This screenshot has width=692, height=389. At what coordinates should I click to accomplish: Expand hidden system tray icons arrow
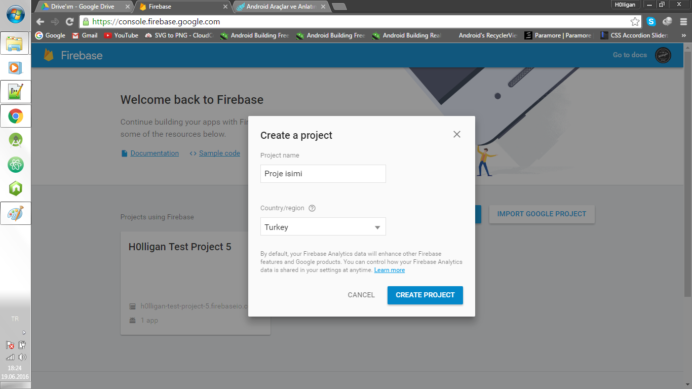(x=24, y=333)
